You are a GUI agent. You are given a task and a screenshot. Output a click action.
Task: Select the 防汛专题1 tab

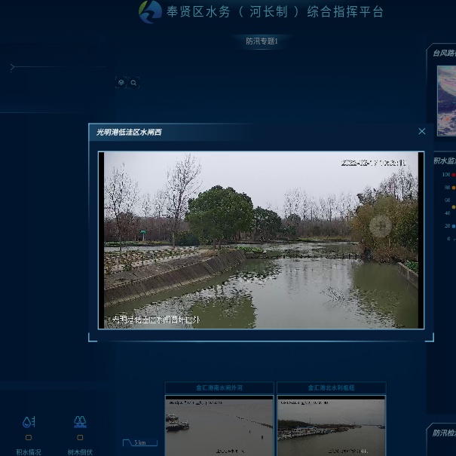click(262, 41)
